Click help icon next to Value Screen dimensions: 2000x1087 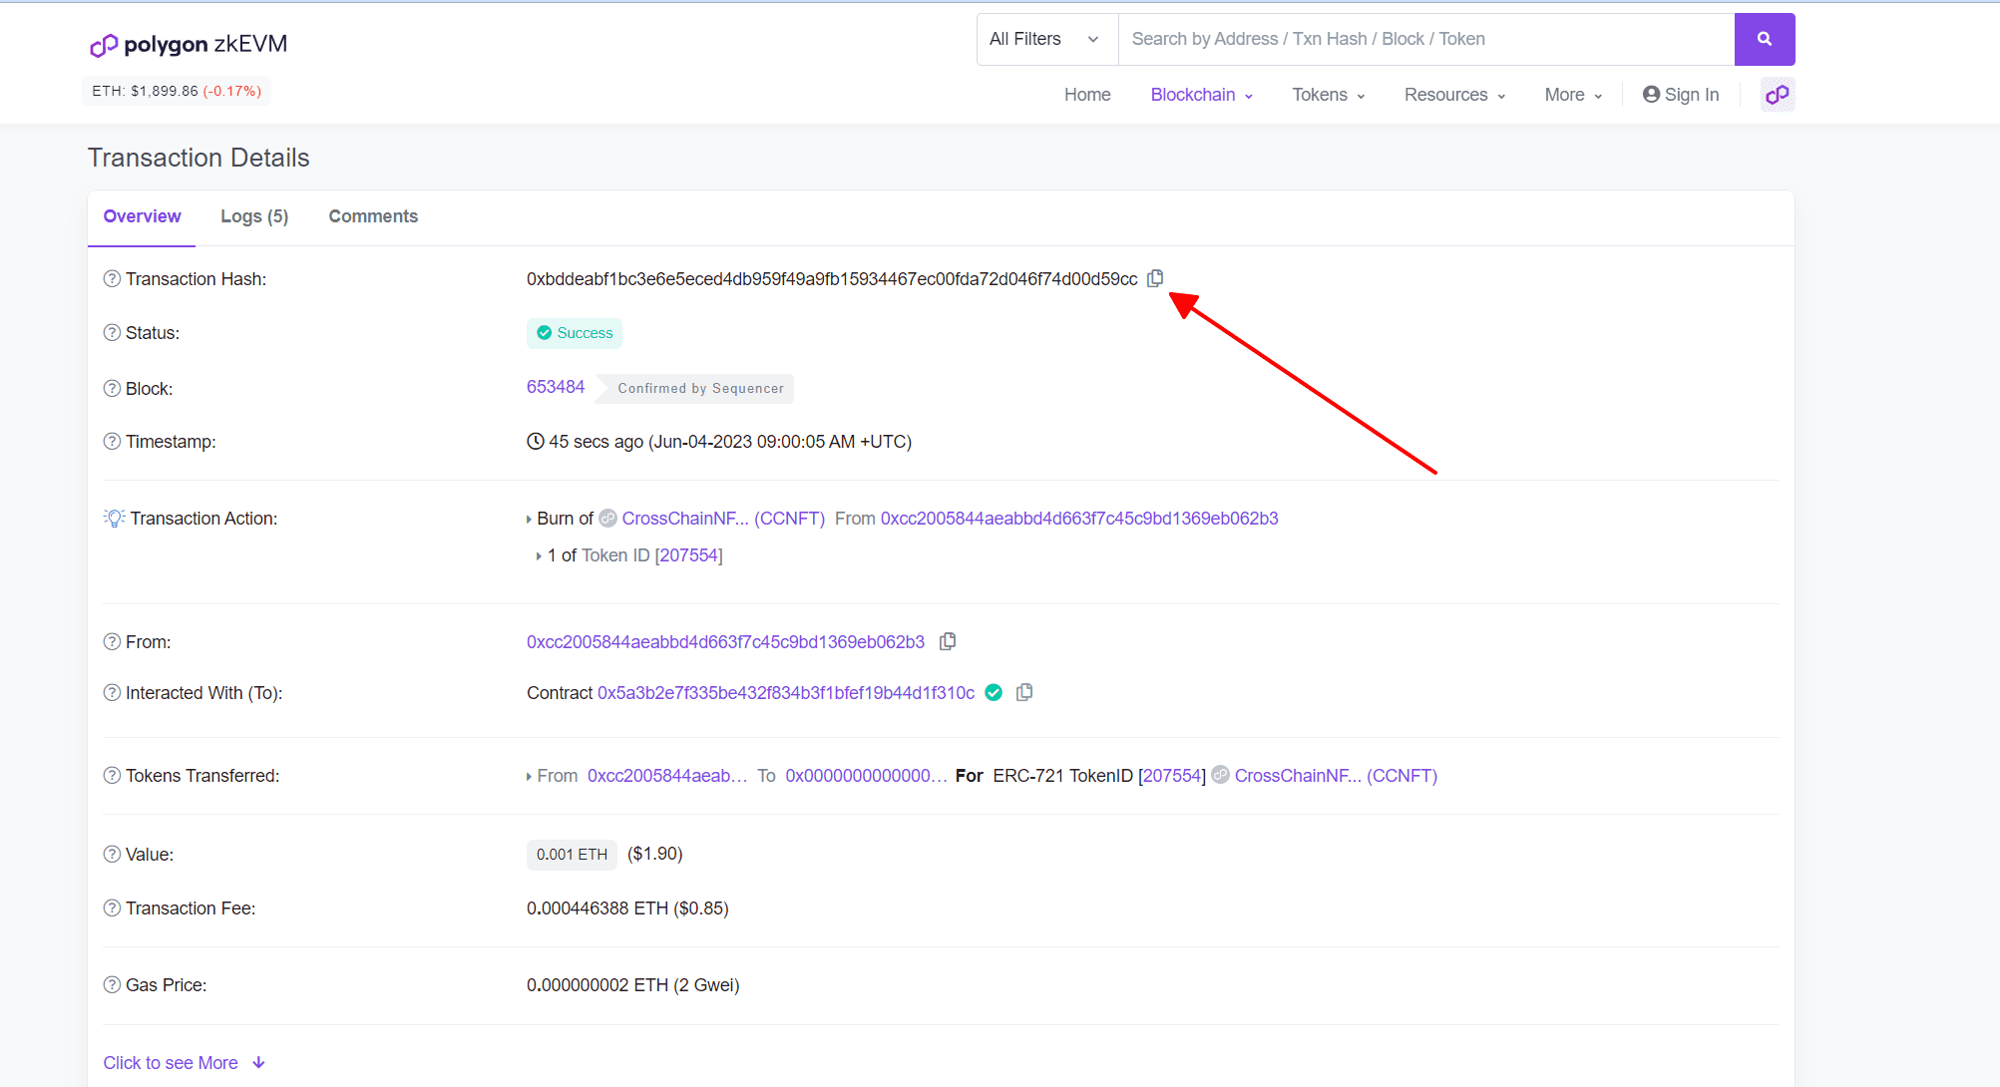click(112, 855)
